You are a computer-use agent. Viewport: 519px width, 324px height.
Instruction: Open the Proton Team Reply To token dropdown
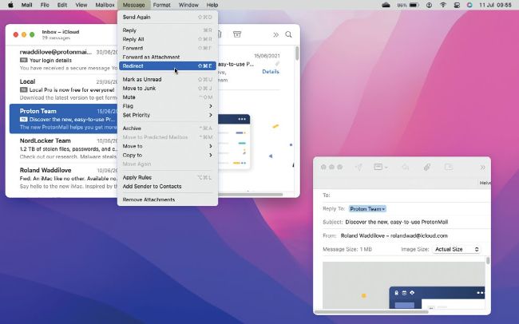click(367, 209)
